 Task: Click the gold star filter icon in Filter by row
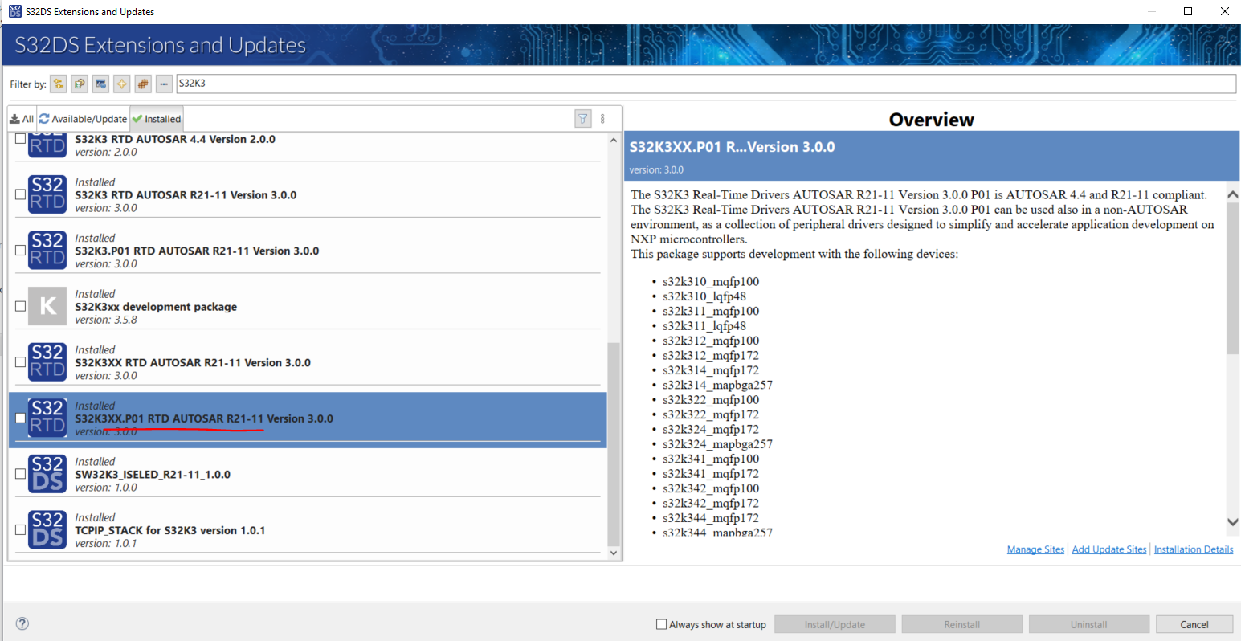121,84
